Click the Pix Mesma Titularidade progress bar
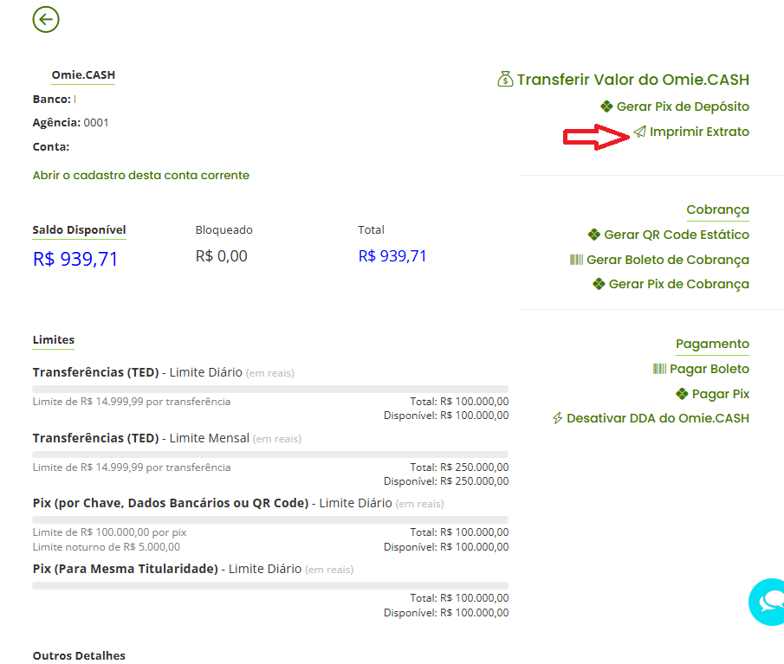The height and width of the screenshot is (664, 784). coord(270,585)
